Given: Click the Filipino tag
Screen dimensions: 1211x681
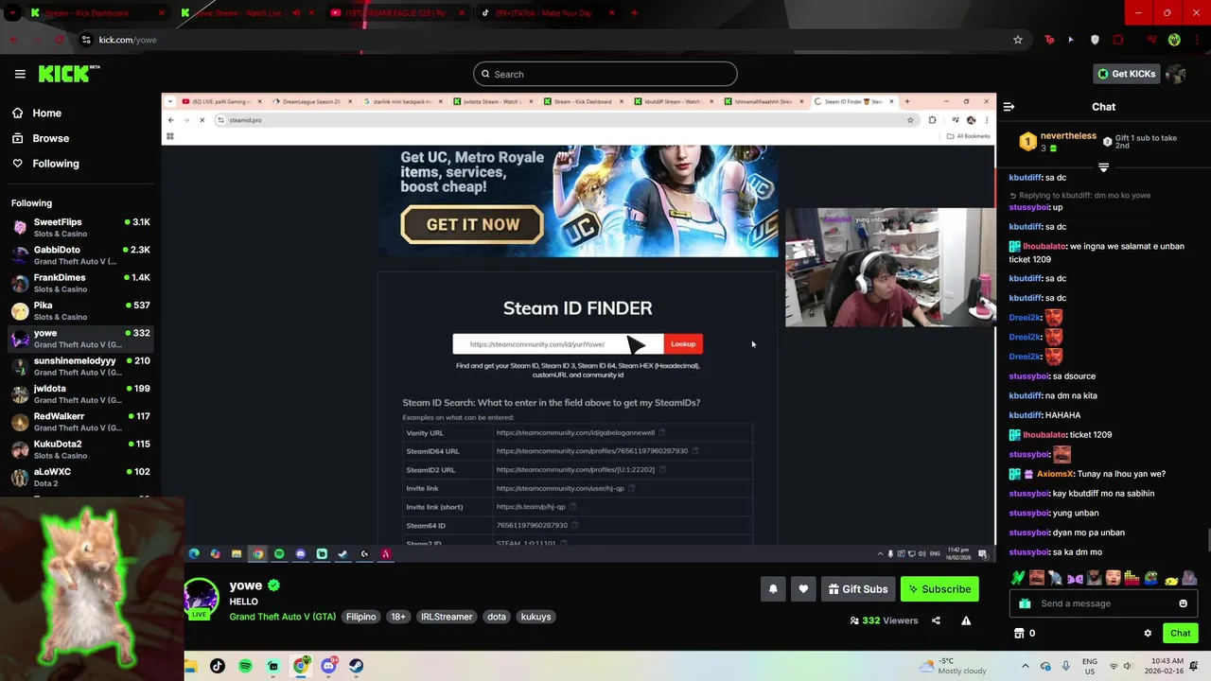Looking at the screenshot, I should (360, 617).
